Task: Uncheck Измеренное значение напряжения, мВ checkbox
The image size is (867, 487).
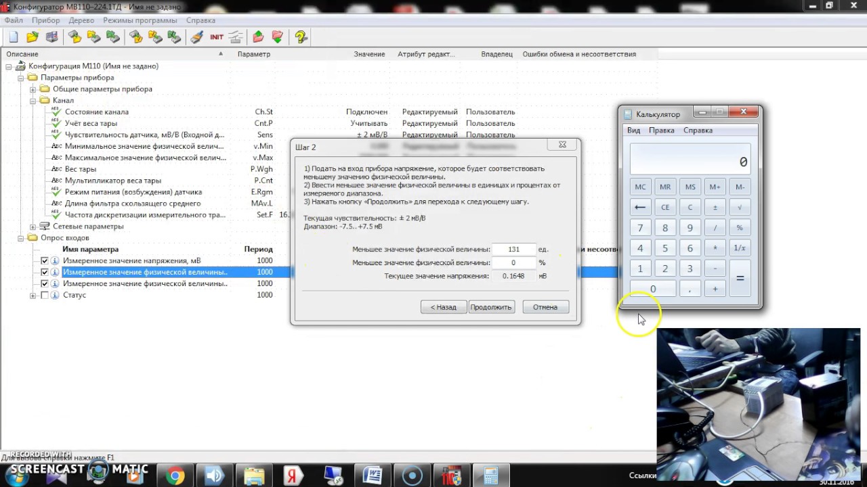Action: click(45, 260)
